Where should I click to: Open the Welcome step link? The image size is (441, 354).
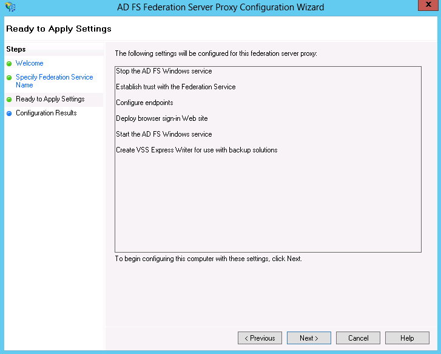pos(30,63)
